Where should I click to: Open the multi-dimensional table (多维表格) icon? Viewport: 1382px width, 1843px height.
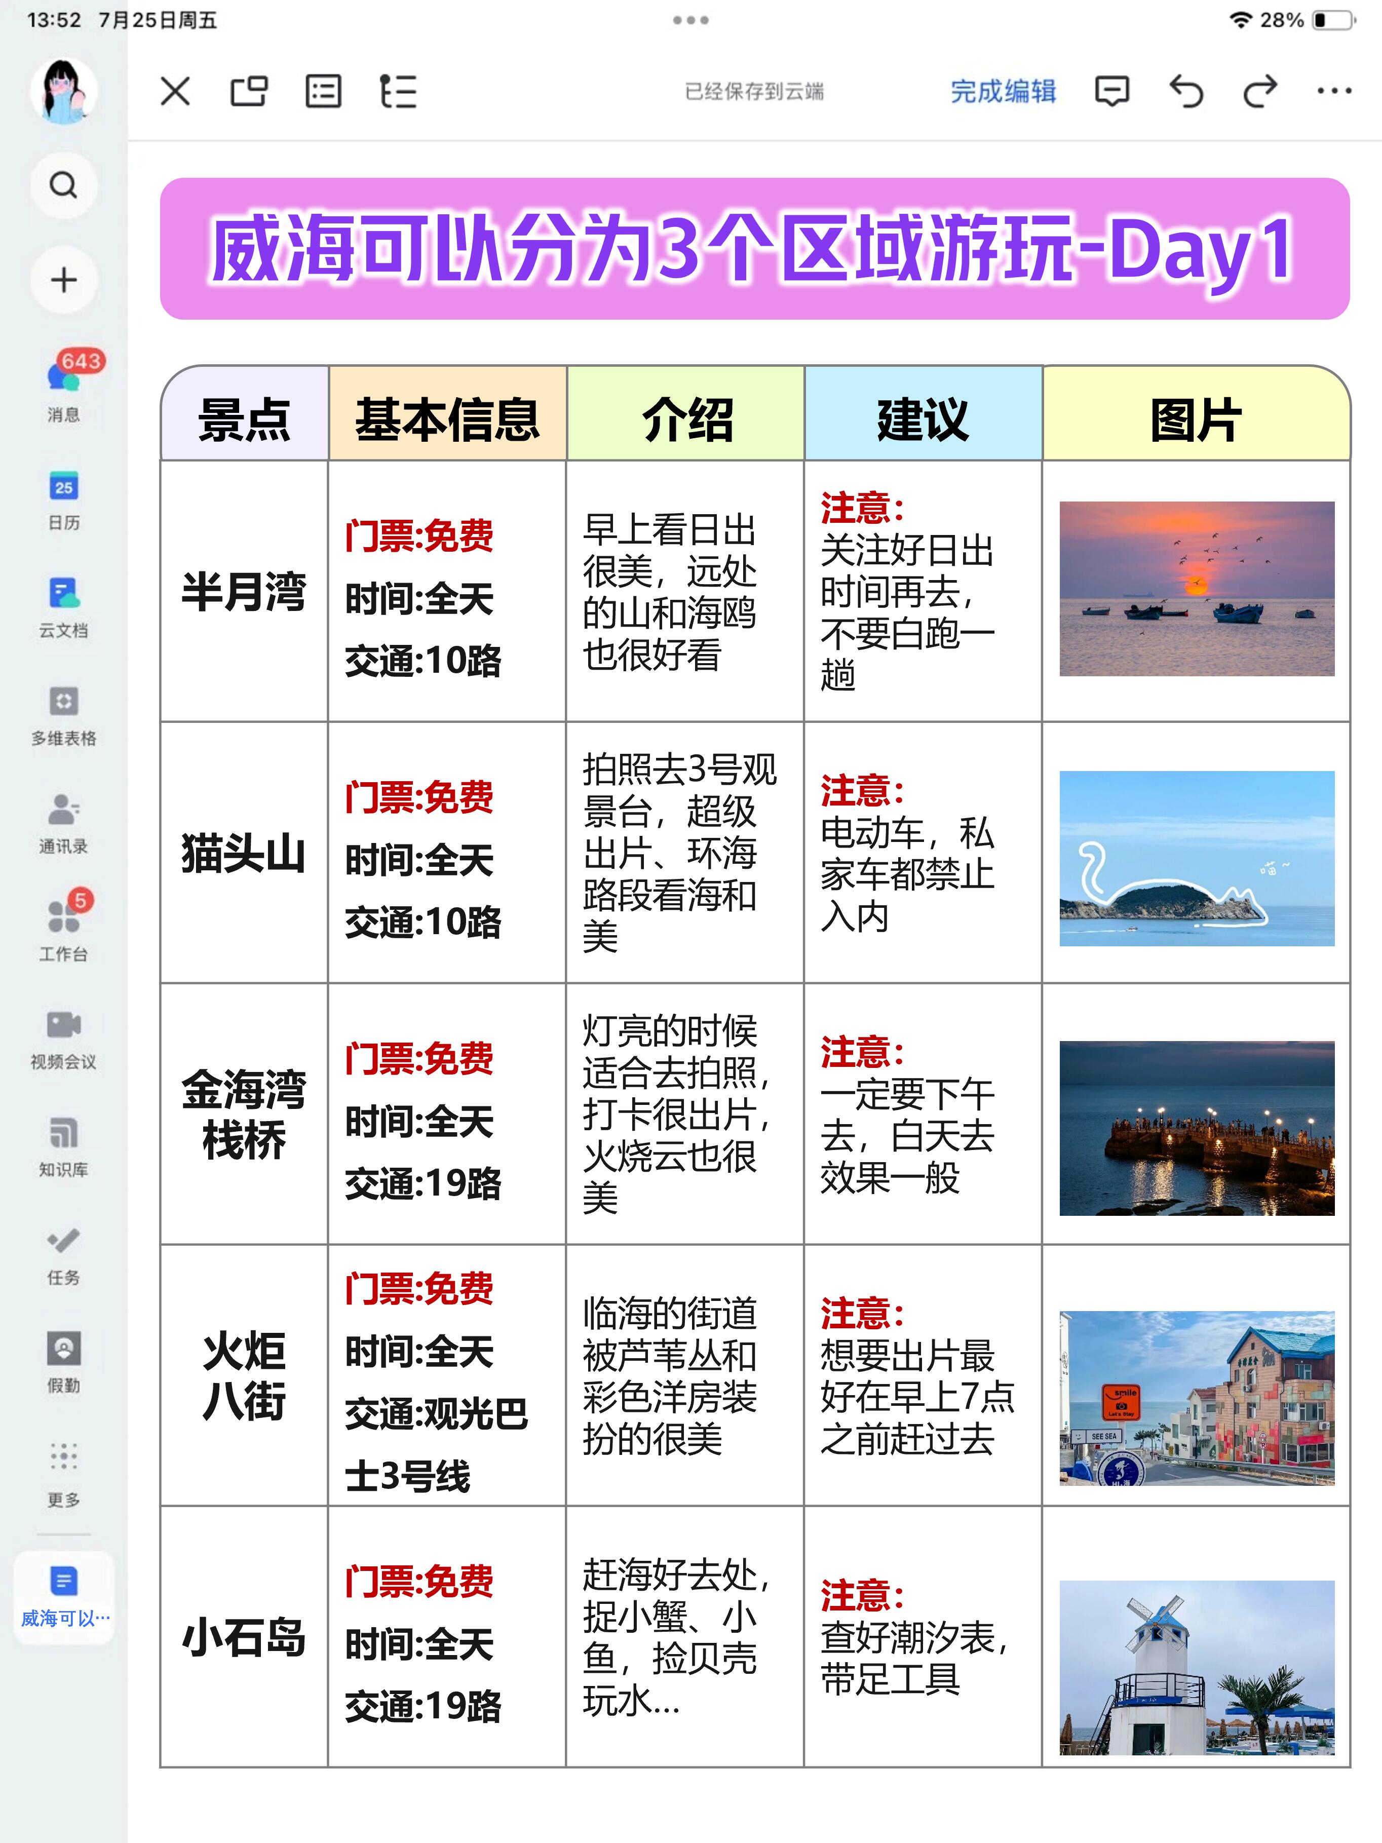point(63,702)
